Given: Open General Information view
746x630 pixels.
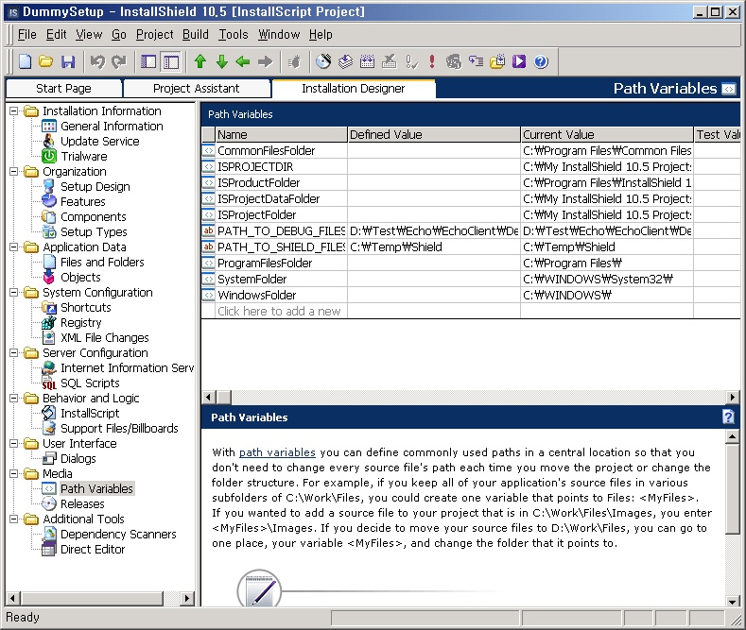Looking at the screenshot, I should point(112,127).
